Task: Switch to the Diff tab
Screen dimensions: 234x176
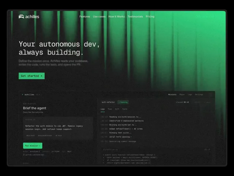Action: (117, 109)
